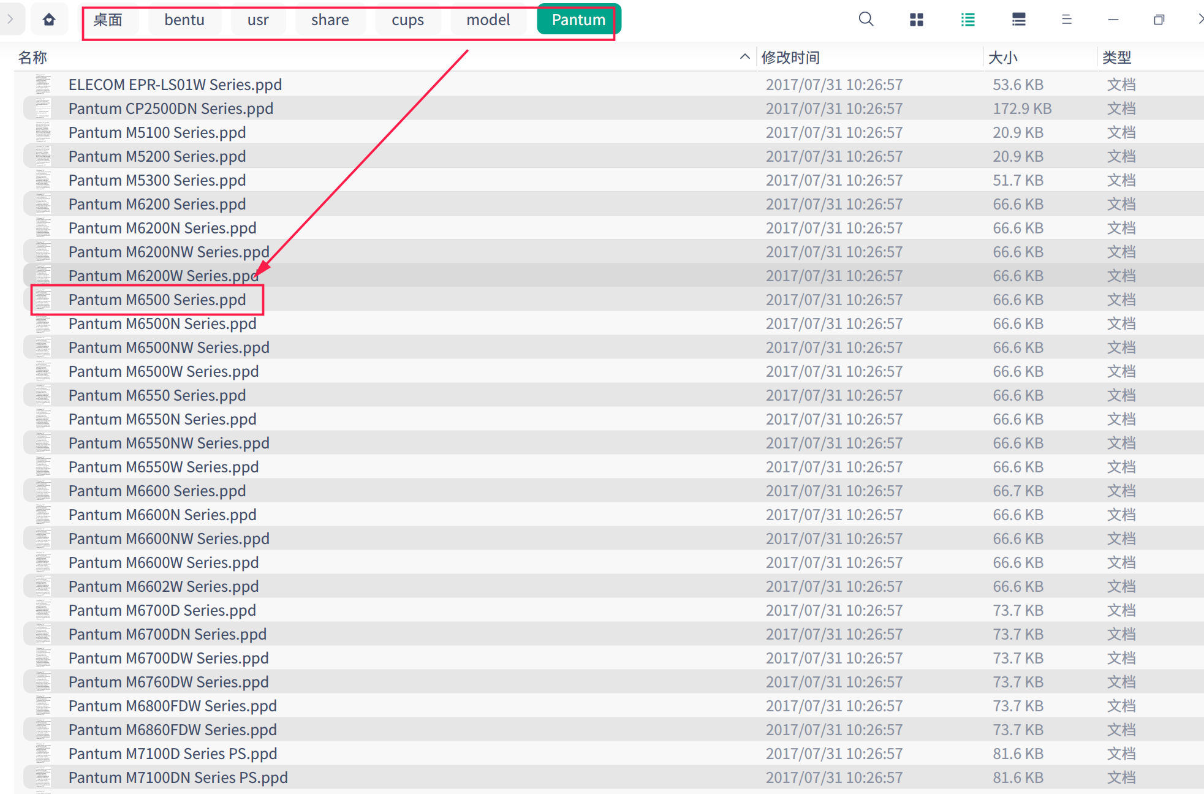1204x794 pixels.
Task: Select Pantum M6700DW Series.ppd
Action: point(168,658)
